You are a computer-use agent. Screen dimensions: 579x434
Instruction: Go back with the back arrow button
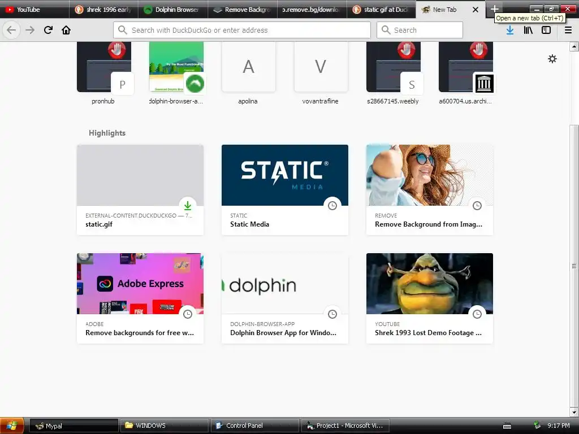pos(11,30)
